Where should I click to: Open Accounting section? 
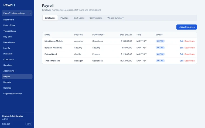coord(9,71)
